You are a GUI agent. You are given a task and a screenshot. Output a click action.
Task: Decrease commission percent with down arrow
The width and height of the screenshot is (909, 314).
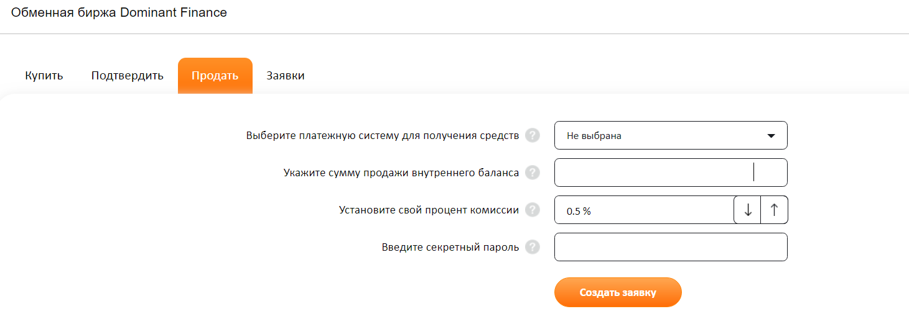click(748, 210)
